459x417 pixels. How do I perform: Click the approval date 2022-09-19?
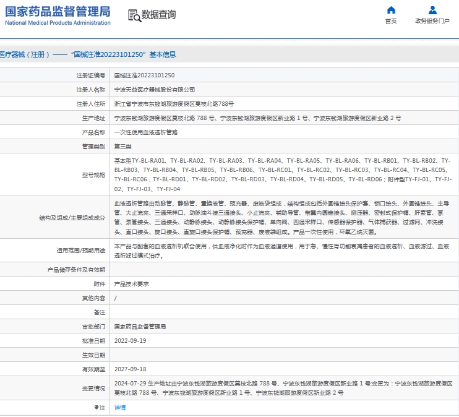point(131,341)
